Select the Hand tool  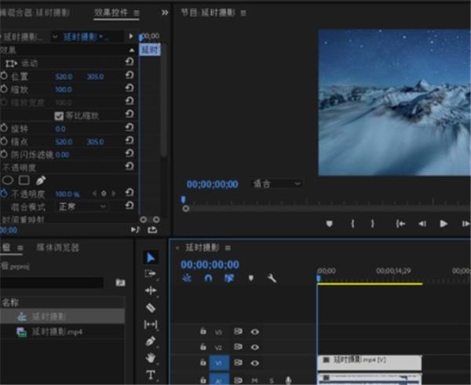click(x=151, y=358)
